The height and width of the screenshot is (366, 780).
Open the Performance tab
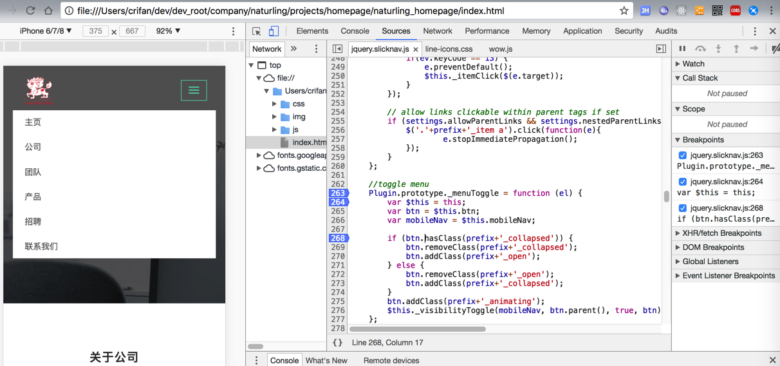(x=487, y=31)
